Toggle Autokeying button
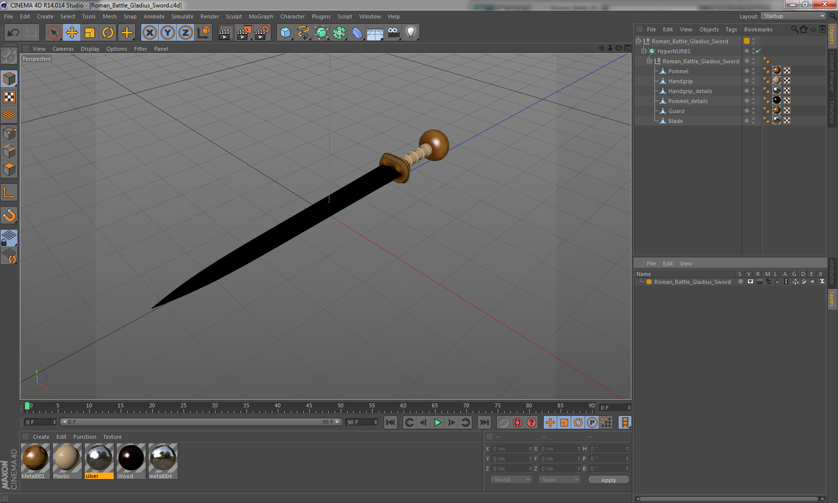Viewport: 838px width, 503px height. (x=517, y=422)
